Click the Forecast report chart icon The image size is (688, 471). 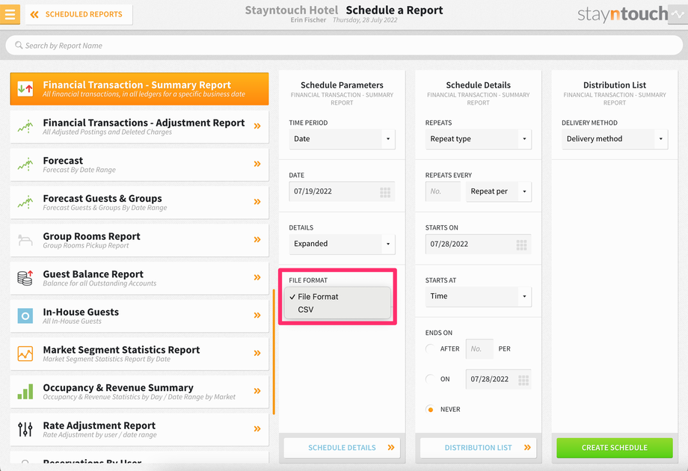coord(25,164)
